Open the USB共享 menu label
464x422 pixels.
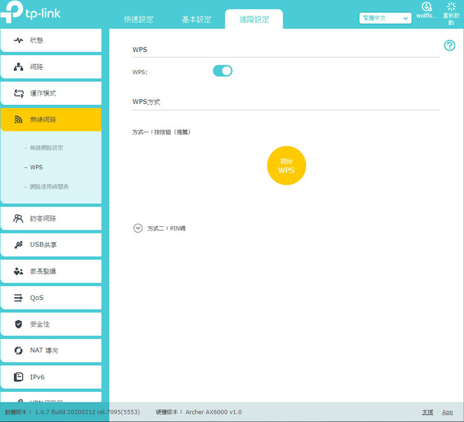tap(43, 245)
